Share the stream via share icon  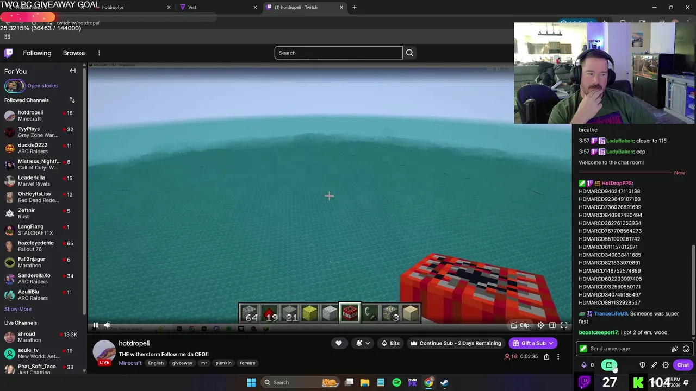pyautogui.click(x=546, y=357)
